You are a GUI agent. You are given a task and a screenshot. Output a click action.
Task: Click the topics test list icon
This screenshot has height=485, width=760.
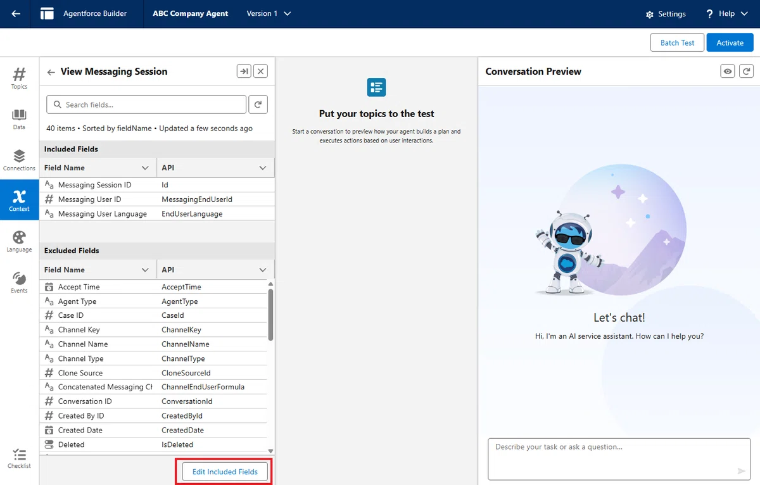coord(376,87)
